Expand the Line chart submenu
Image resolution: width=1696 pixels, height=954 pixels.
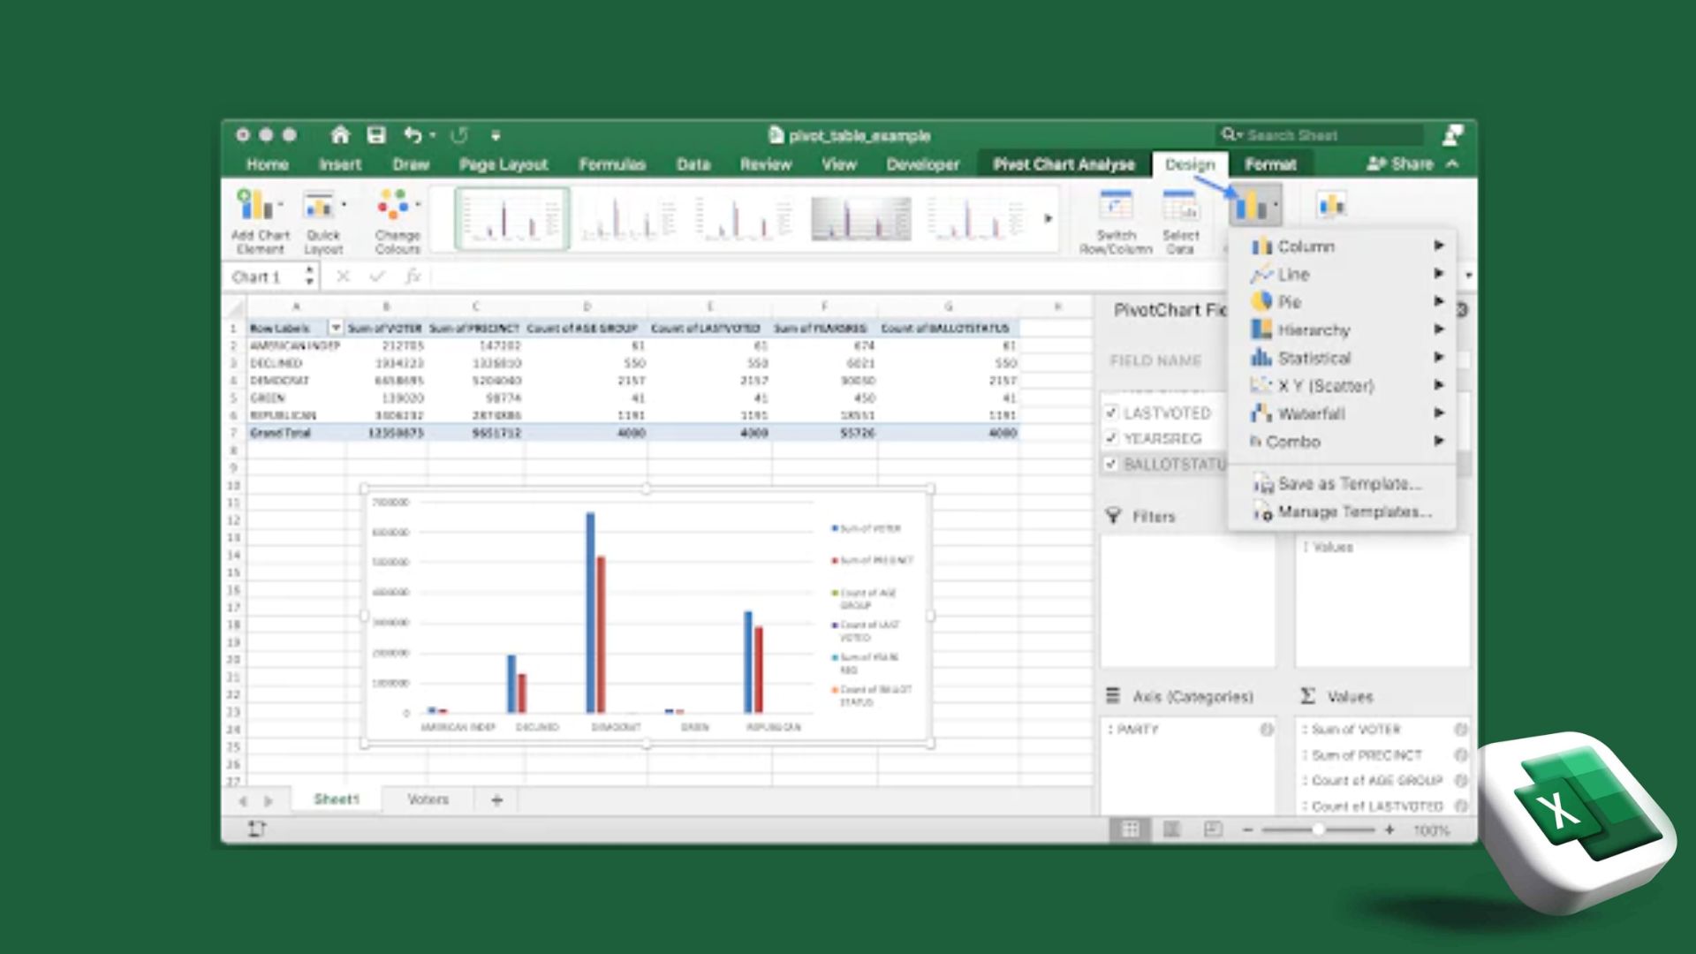coord(1438,274)
